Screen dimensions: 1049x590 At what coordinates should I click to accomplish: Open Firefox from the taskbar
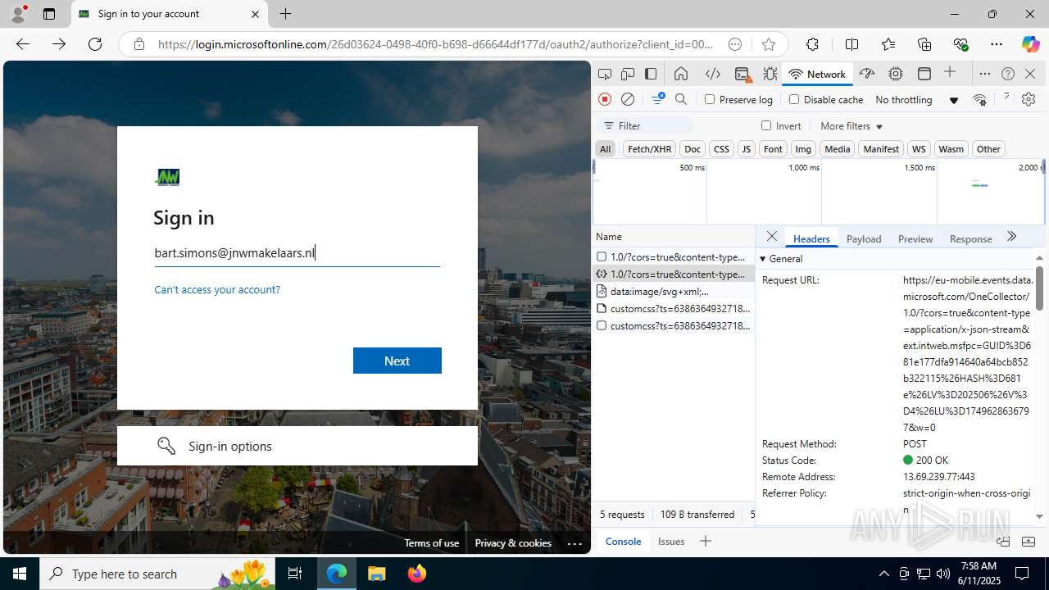click(x=417, y=574)
